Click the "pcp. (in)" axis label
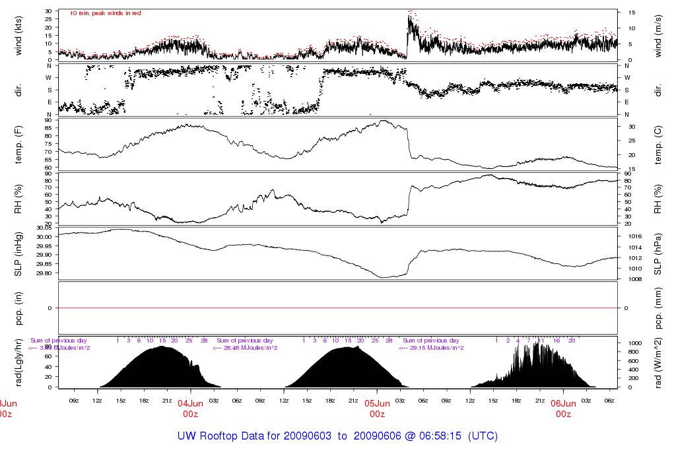676x462 pixels. coord(18,308)
